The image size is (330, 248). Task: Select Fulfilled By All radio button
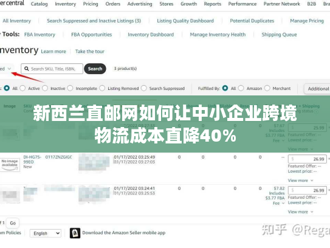pyautogui.click(x=225, y=88)
